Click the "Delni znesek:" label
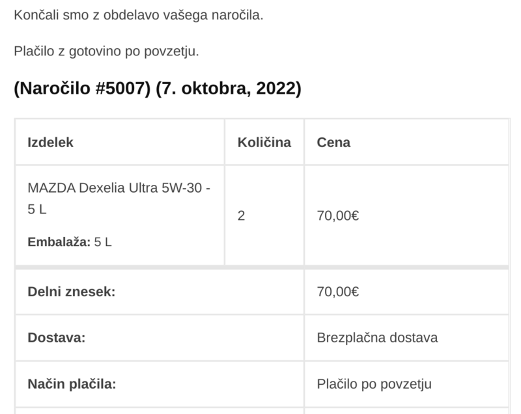521x414 pixels. click(x=71, y=292)
